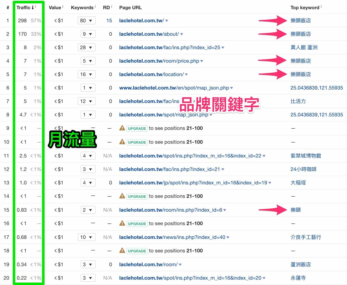
Task: Open the 9 keywords dropdown in row 2
Action: [x=88, y=34]
